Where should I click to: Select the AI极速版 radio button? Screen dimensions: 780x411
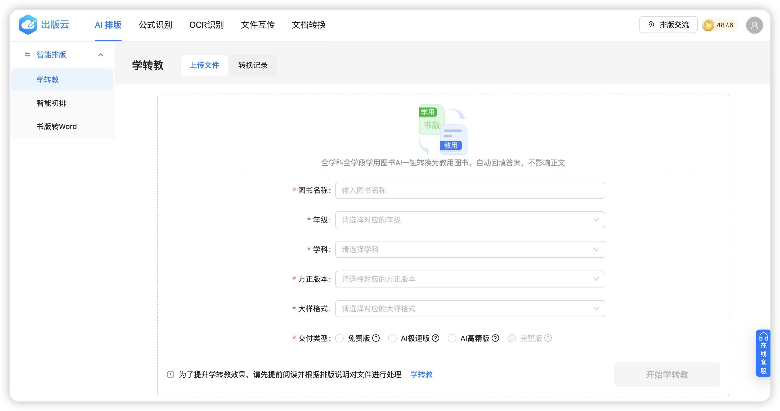coord(392,338)
